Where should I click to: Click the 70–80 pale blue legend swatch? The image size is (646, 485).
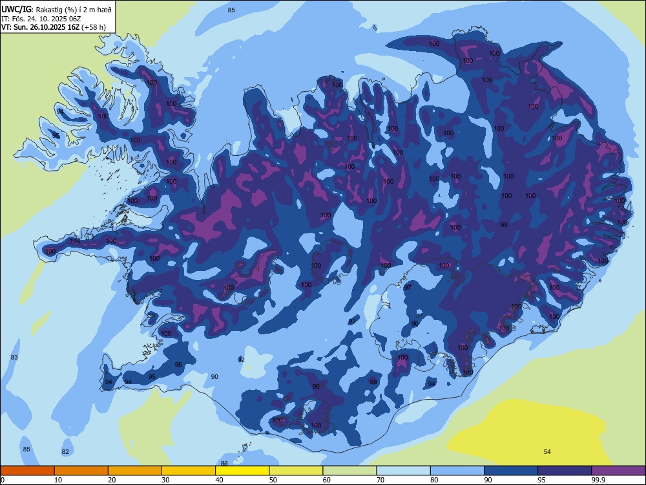[x=403, y=471]
